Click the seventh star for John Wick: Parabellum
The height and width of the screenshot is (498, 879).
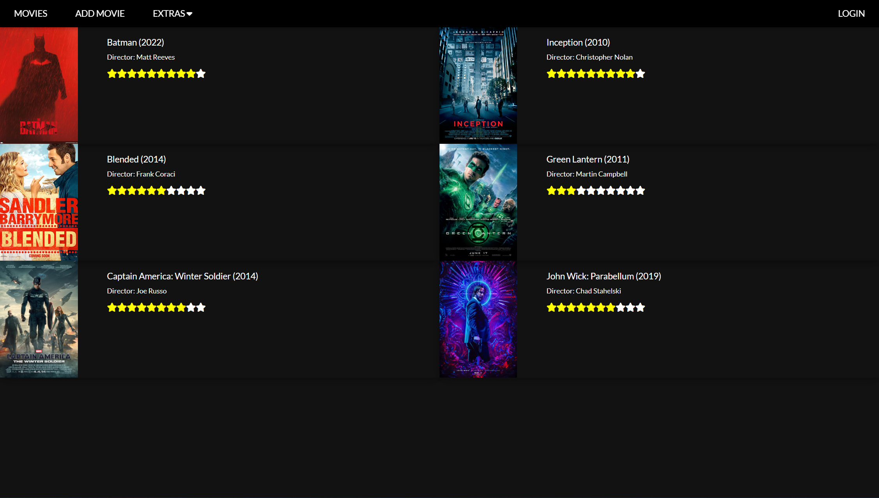(610, 307)
